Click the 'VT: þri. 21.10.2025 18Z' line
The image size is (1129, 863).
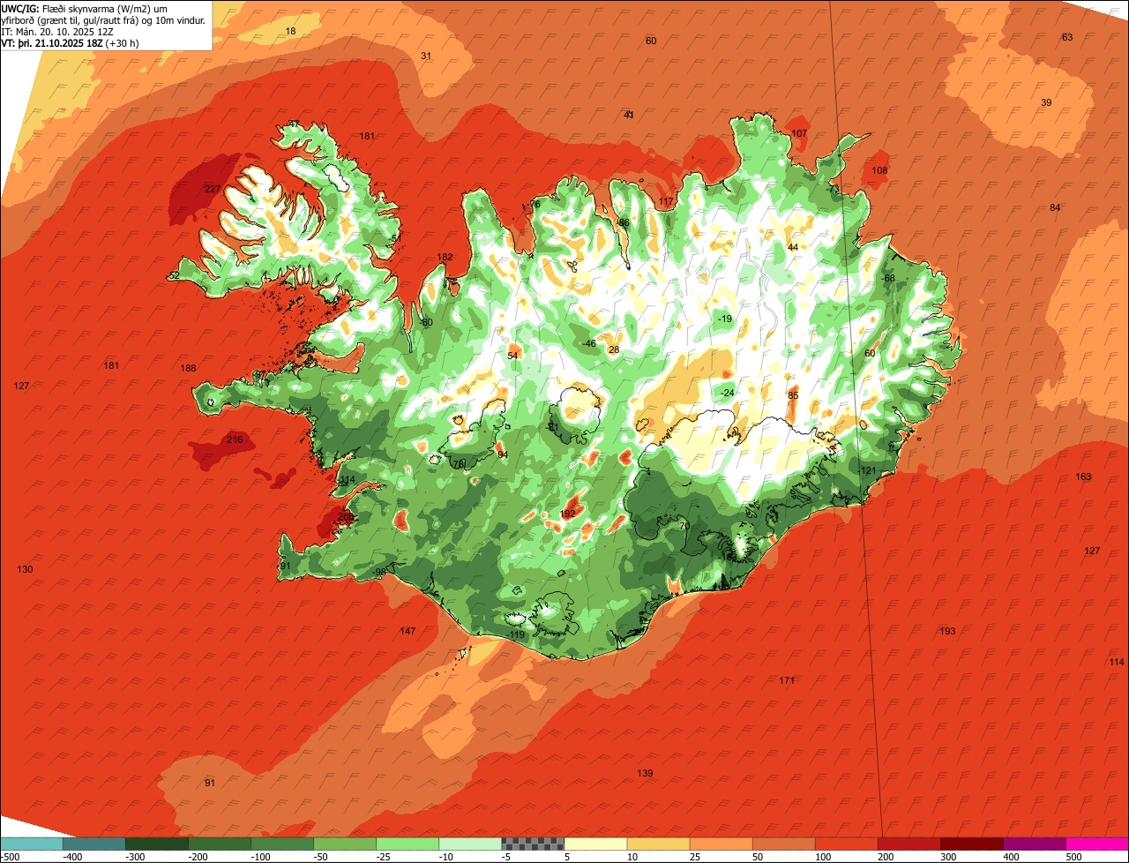pos(69,42)
